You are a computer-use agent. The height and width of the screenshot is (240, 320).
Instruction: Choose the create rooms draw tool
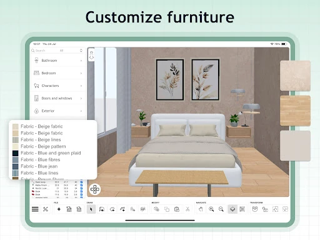(112, 209)
